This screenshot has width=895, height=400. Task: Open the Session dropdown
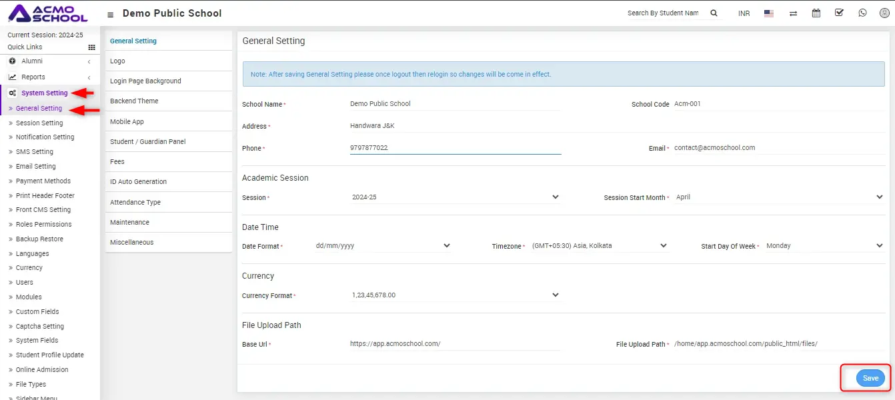[x=455, y=197]
